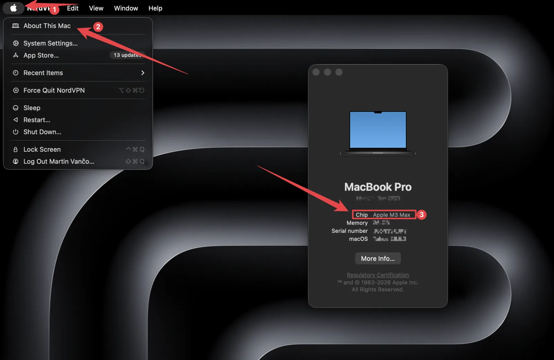
Task: Click the MacBook Pro laptop image
Action: (x=378, y=133)
